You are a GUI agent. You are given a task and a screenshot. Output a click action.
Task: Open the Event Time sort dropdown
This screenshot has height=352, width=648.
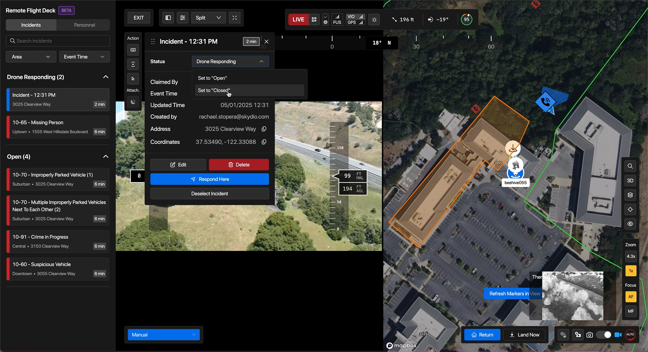pyautogui.click(x=84, y=57)
